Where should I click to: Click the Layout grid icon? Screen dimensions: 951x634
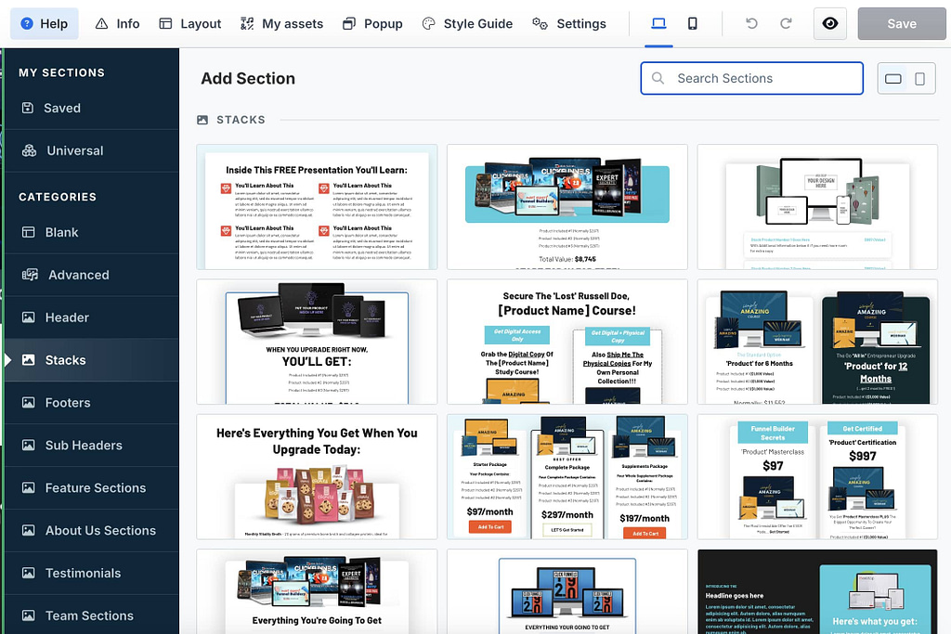pos(165,23)
